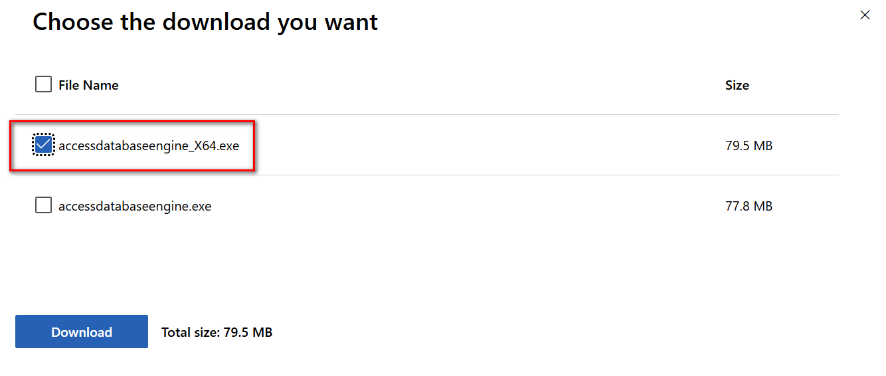Click the 79.5 MB size in X64 row
This screenshot has width=886, height=376.
[x=749, y=145]
